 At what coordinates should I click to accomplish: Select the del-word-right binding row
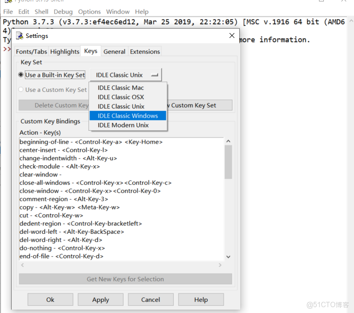pyautogui.click(x=122, y=240)
